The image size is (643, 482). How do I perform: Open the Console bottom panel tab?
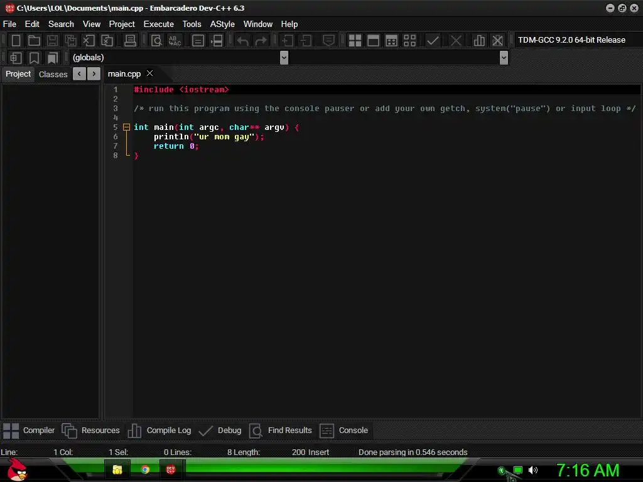tap(343, 431)
